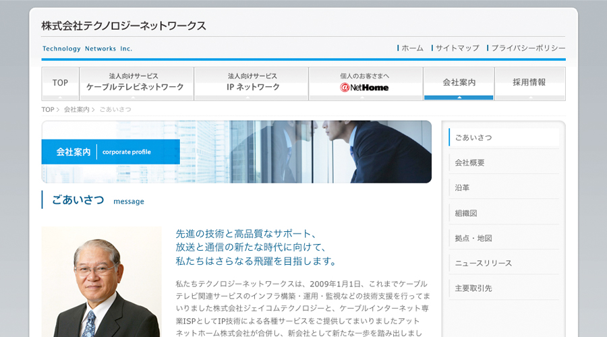Click TOP in the breadcrumb trail
Image resolution: width=607 pixels, height=337 pixels.
[47, 109]
